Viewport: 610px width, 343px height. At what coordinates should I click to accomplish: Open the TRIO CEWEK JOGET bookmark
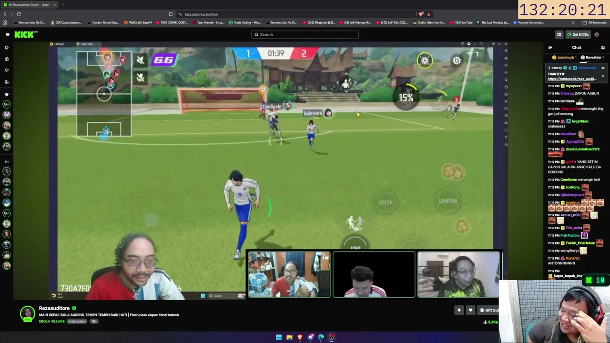tap(172, 22)
